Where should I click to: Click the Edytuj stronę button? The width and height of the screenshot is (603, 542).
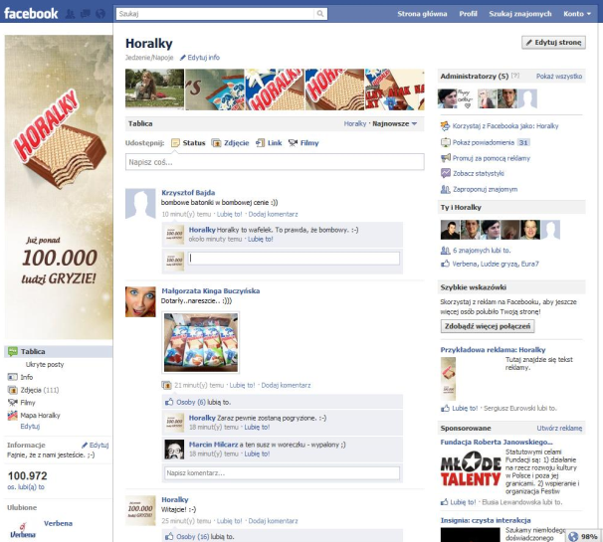554,43
